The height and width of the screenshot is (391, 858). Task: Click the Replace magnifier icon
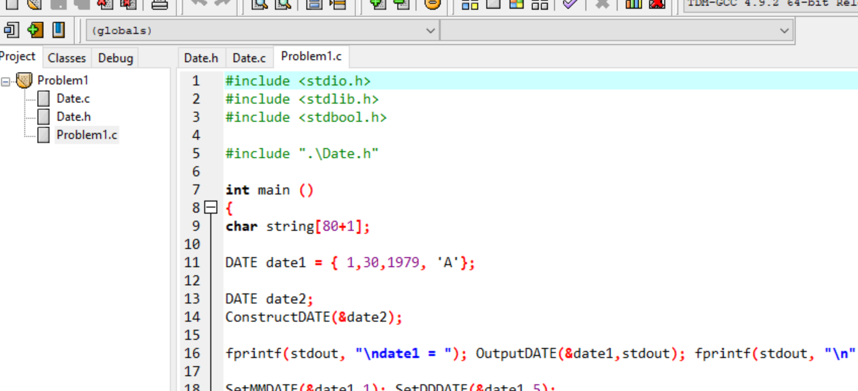point(283,4)
